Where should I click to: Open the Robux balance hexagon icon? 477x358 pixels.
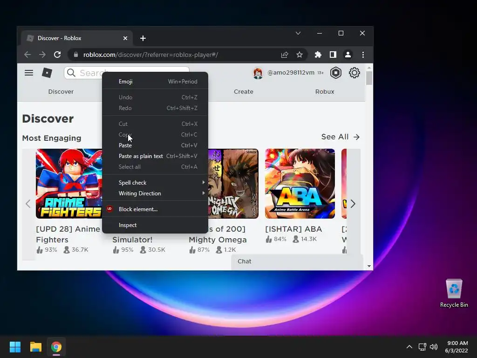(336, 73)
